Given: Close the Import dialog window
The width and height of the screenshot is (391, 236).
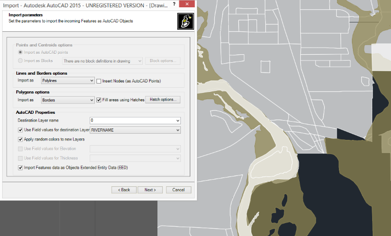Looking at the screenshot, I should [x=187, y=4].
